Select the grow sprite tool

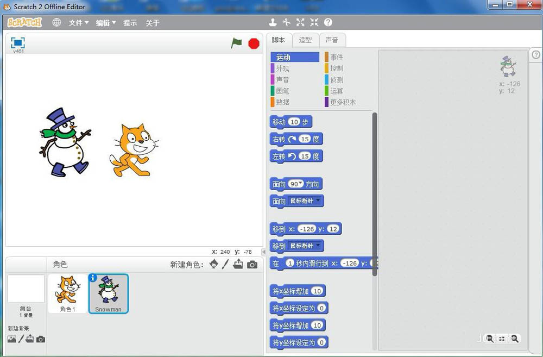coord(300,22)
